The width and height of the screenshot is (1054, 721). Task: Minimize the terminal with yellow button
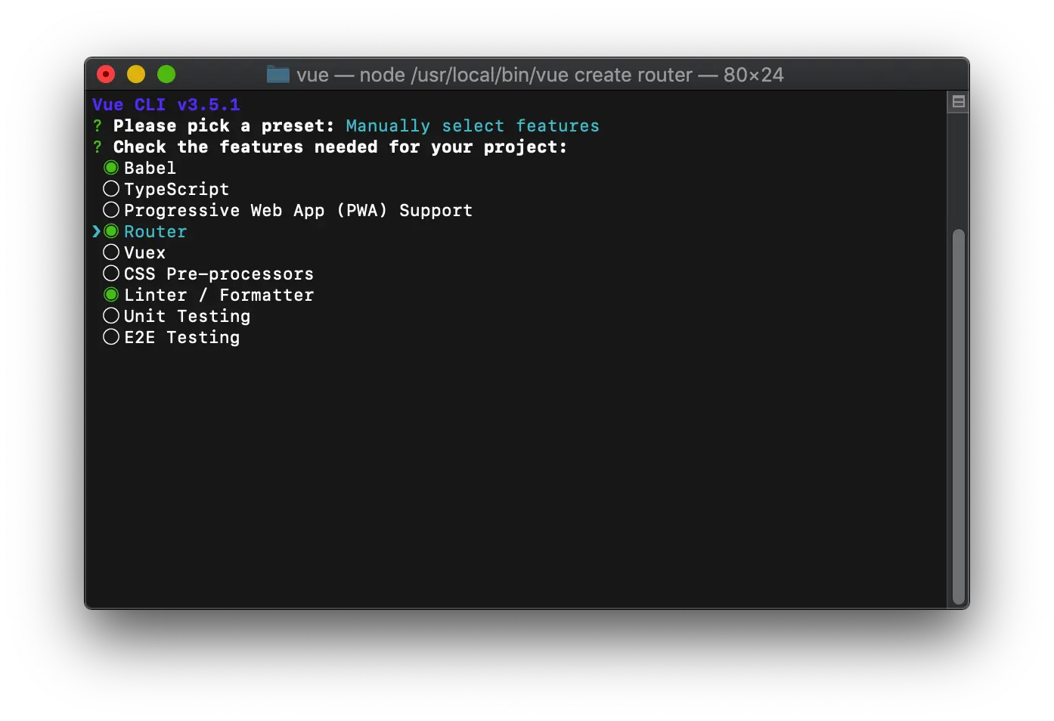tap(136, 74)
